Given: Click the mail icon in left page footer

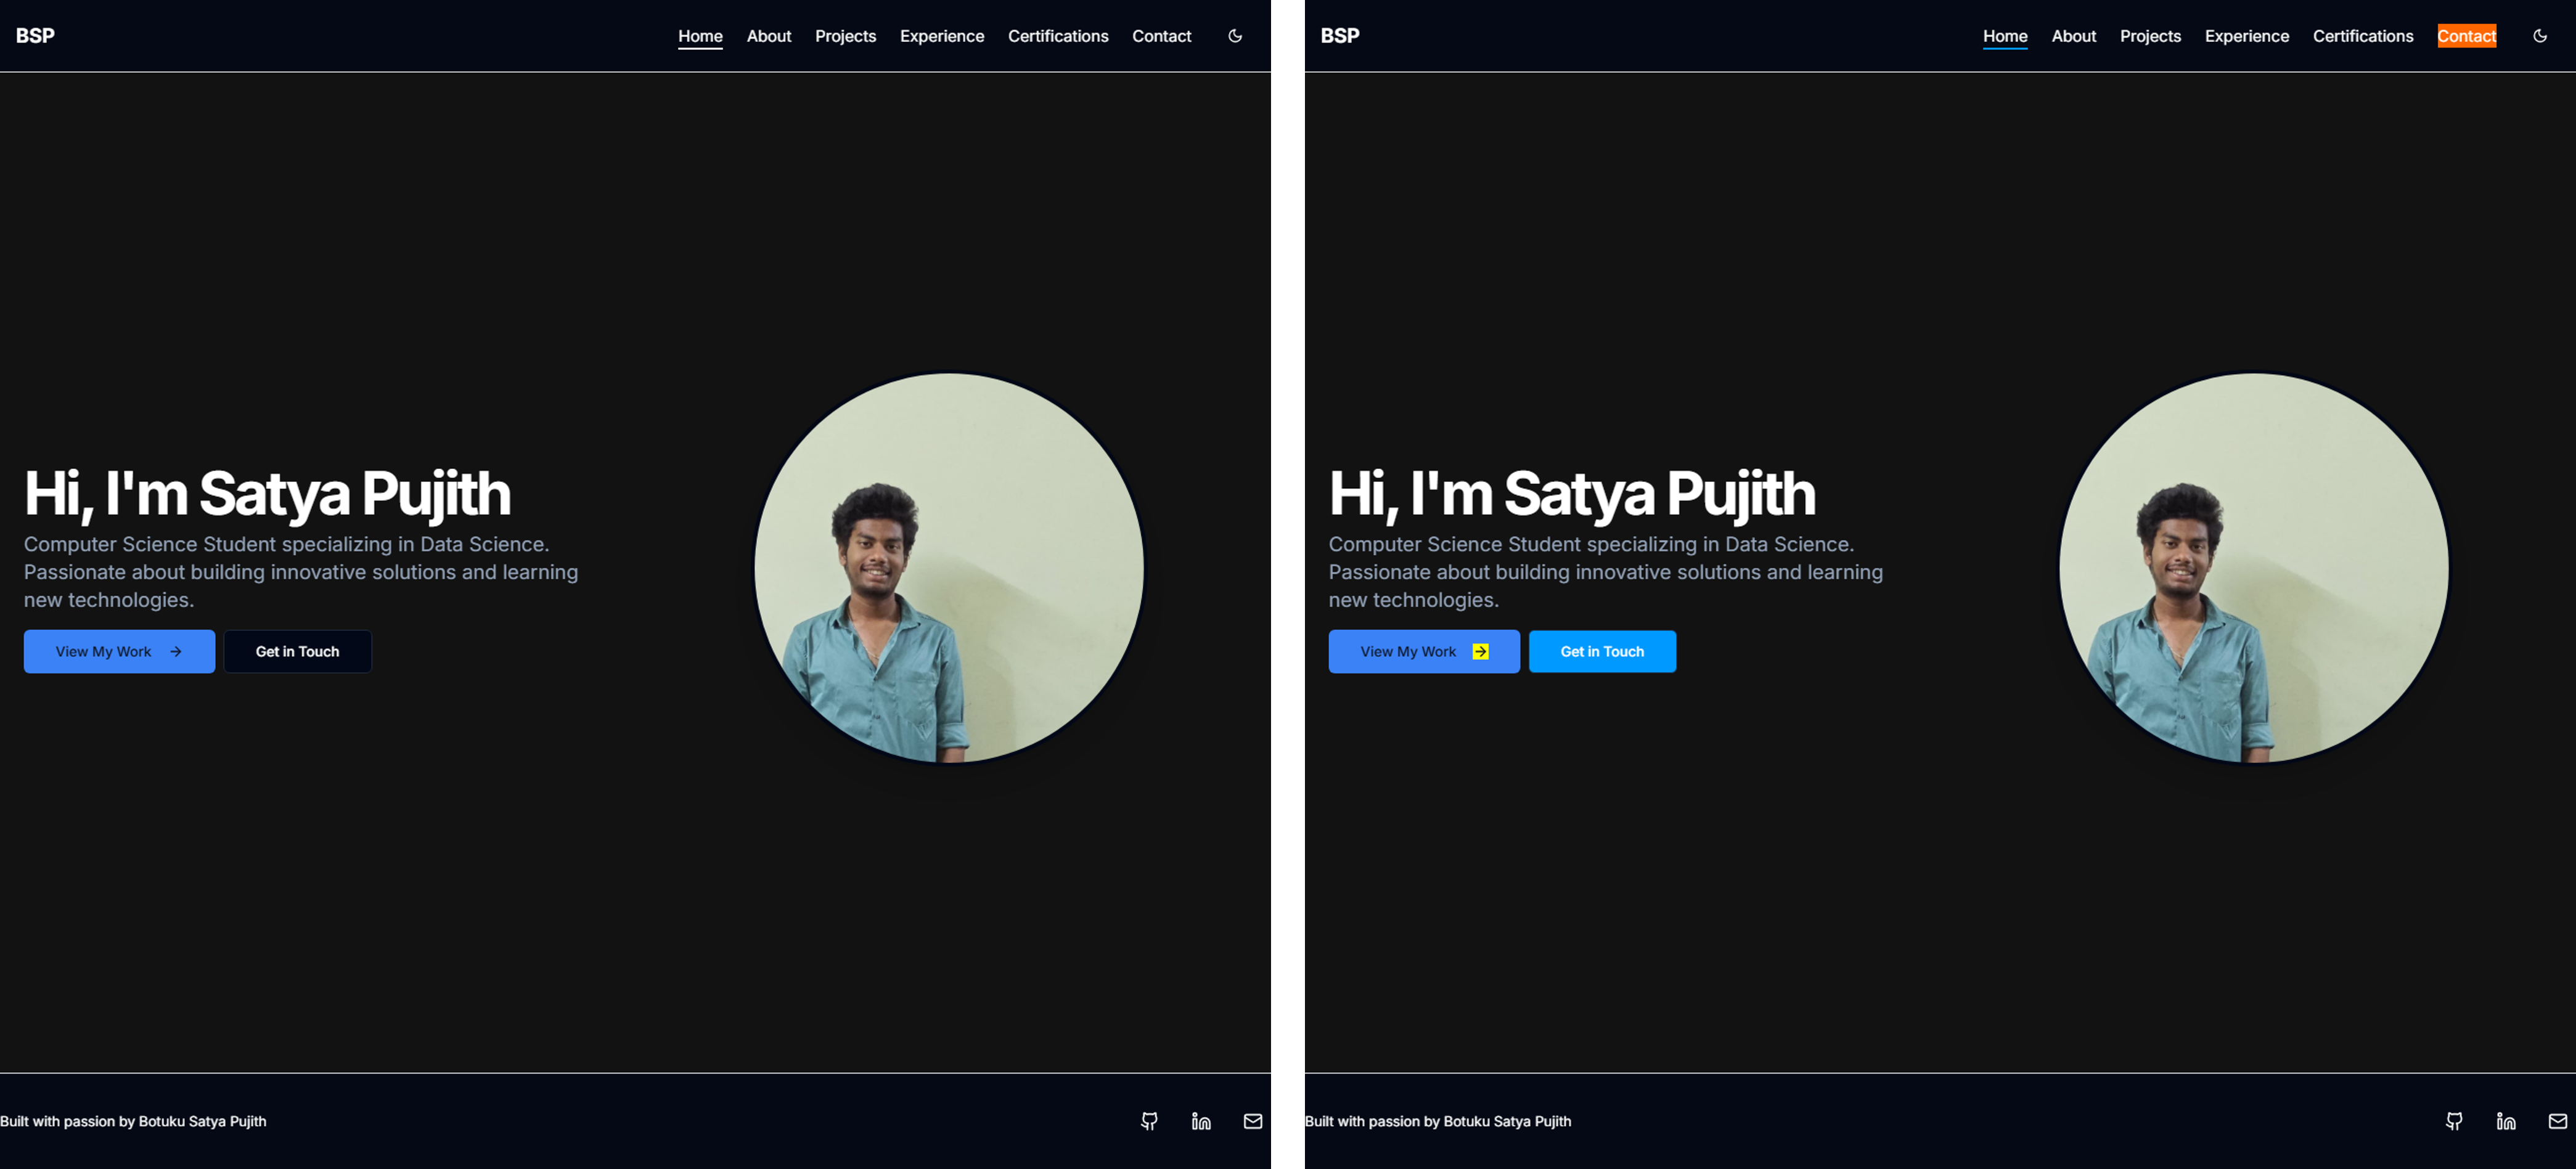Looking at the screenshot, I should click(1252, 1121).
